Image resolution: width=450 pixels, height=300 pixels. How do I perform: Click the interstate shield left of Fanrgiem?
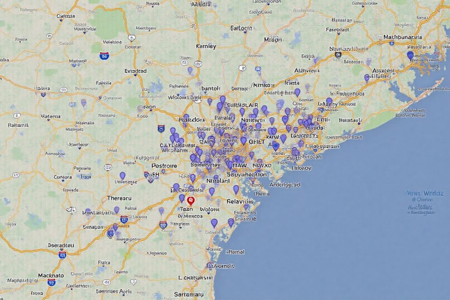163,224
